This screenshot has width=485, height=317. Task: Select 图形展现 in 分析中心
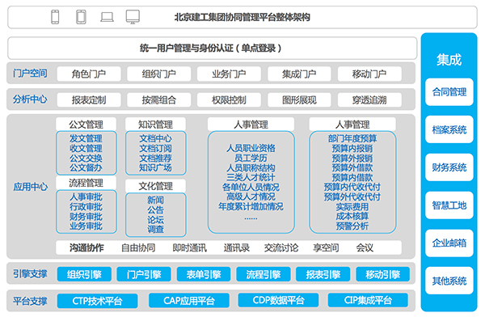tap(299, 100)
